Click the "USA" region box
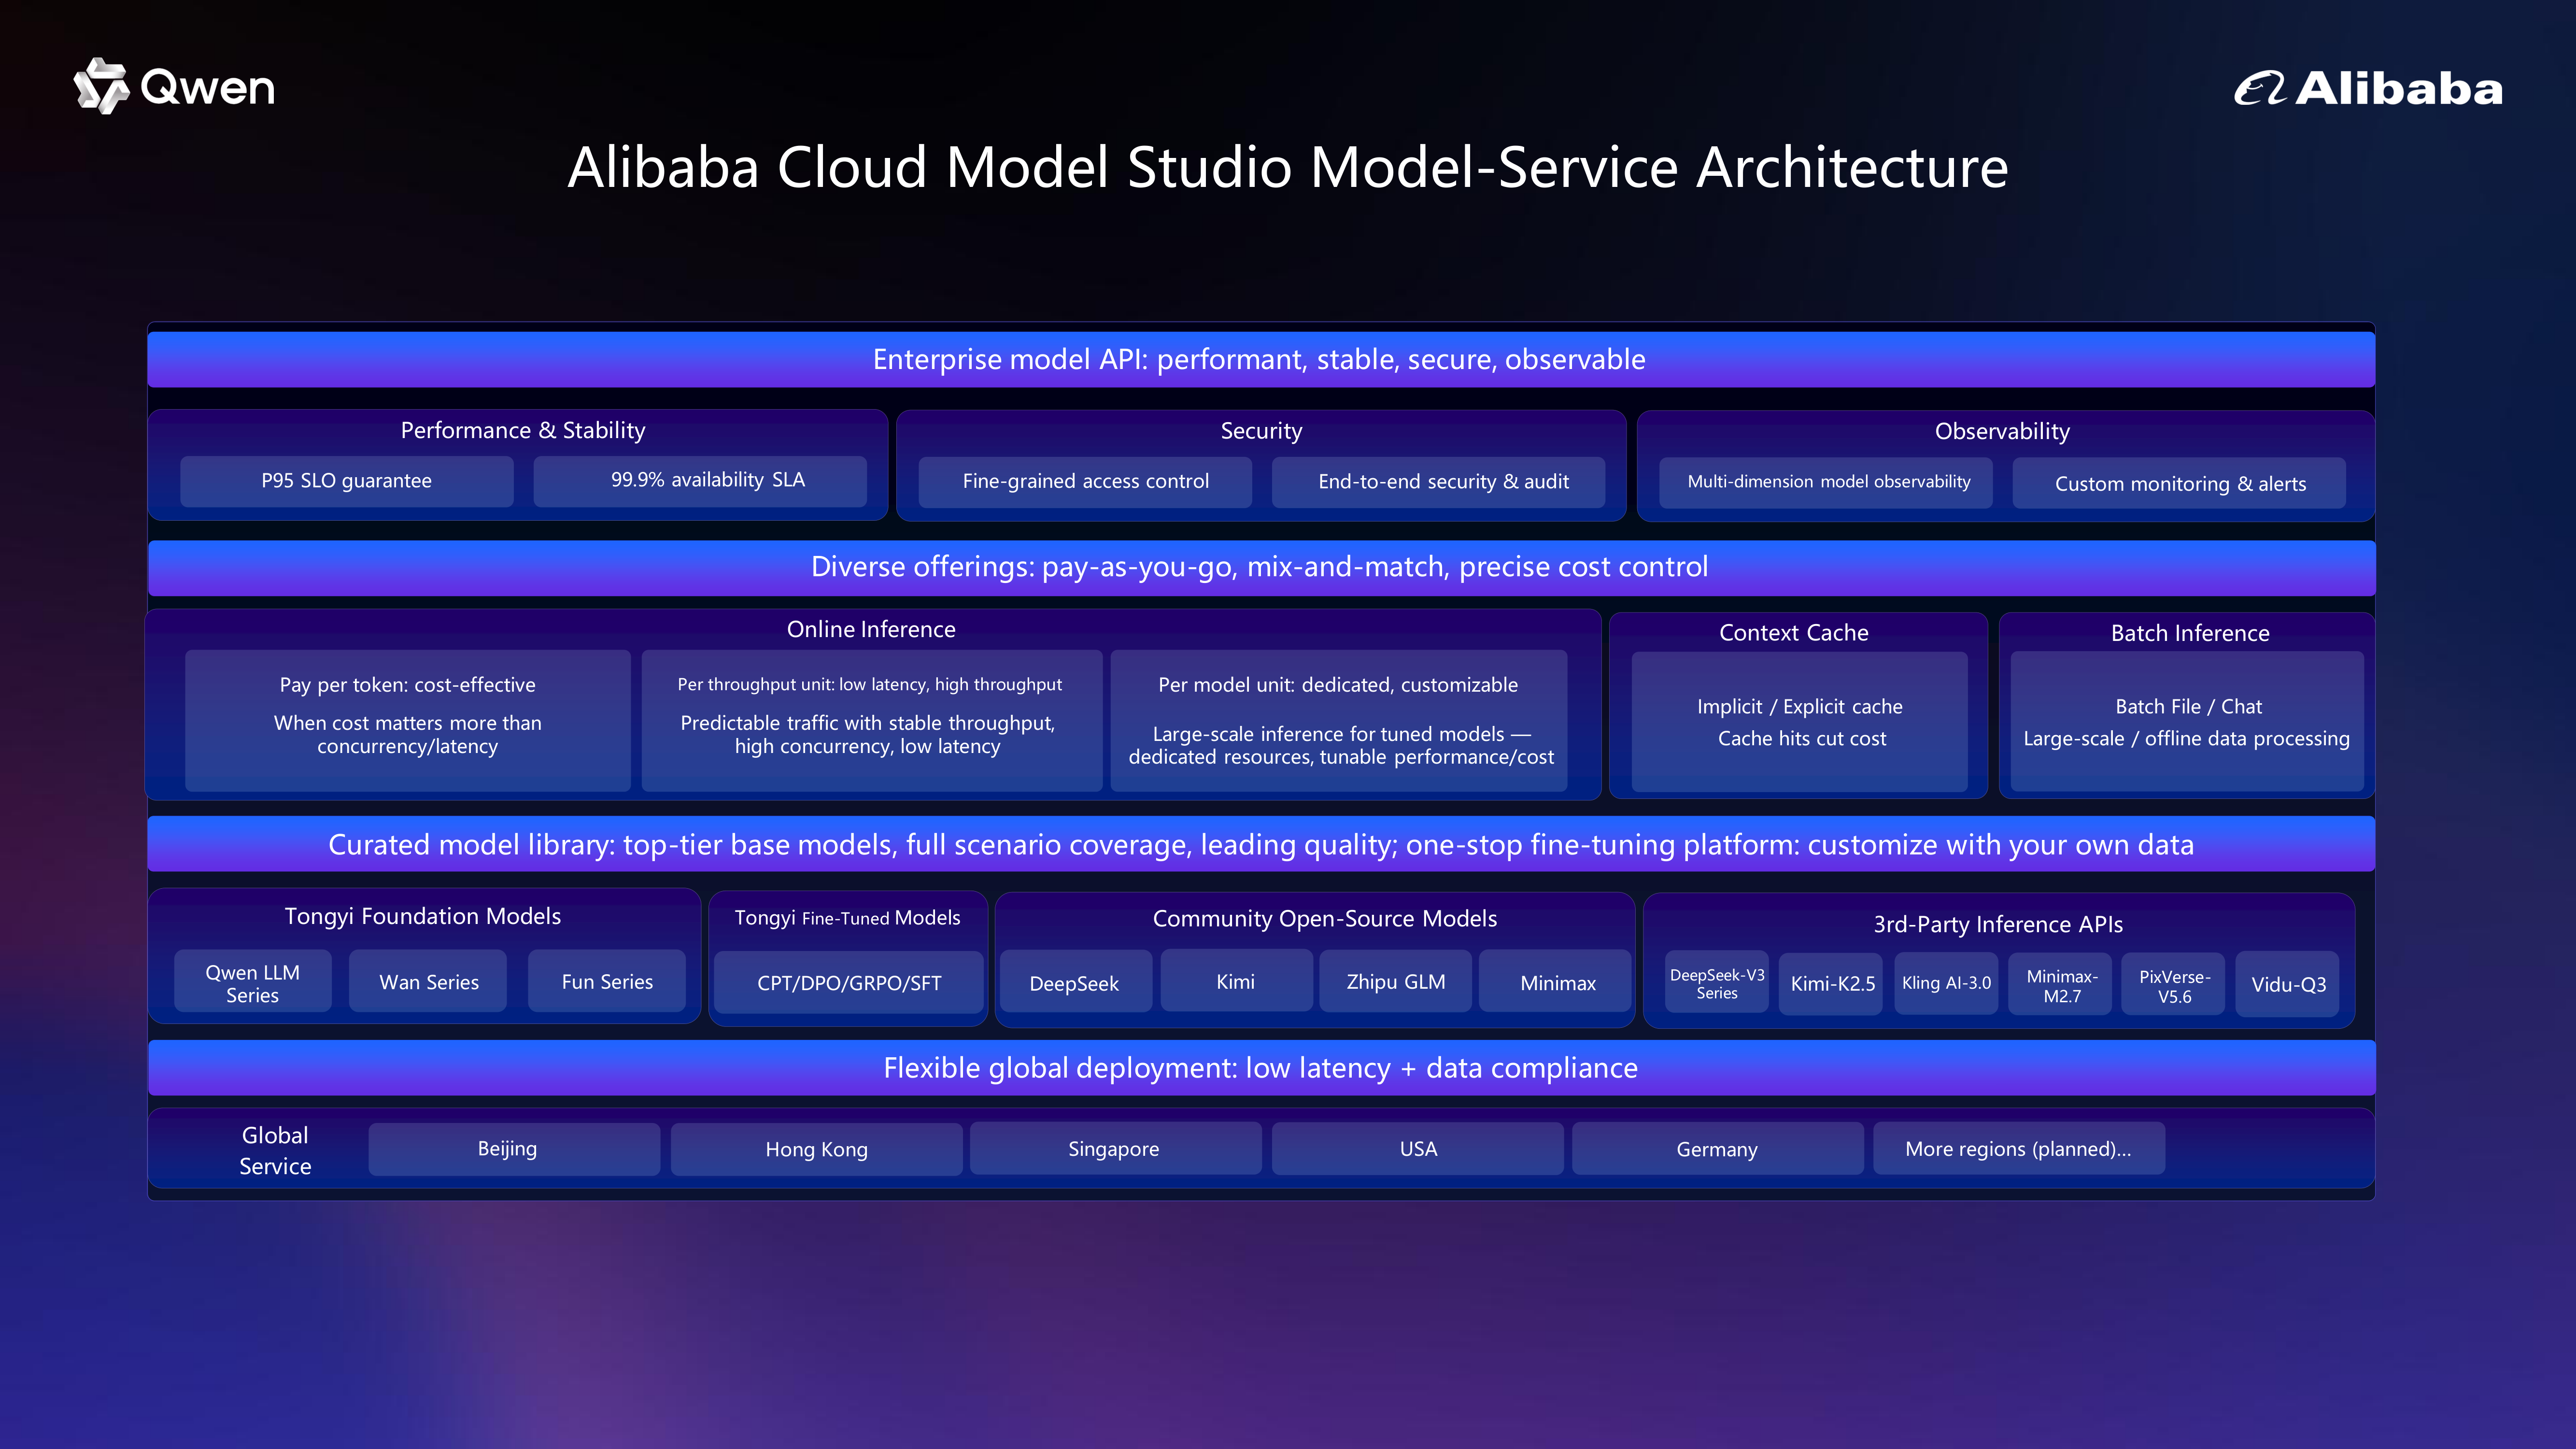This screenshot has width=2576, height=1449. tap(1417, 1148)
